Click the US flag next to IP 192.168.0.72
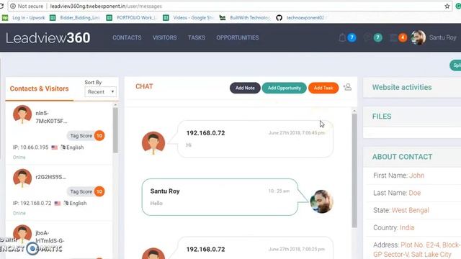461x259 pixels. 58,203
